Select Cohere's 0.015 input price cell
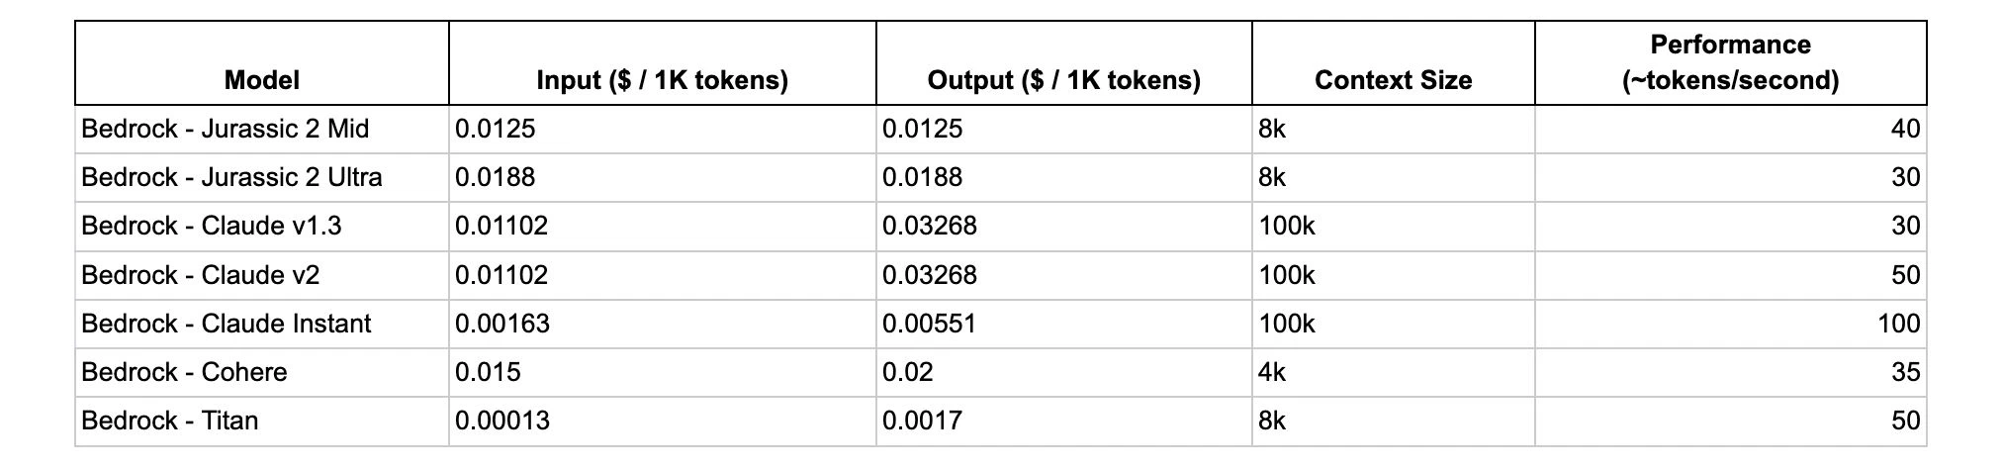The height and width of the screenshot is (469, 2004). (488, 372)
